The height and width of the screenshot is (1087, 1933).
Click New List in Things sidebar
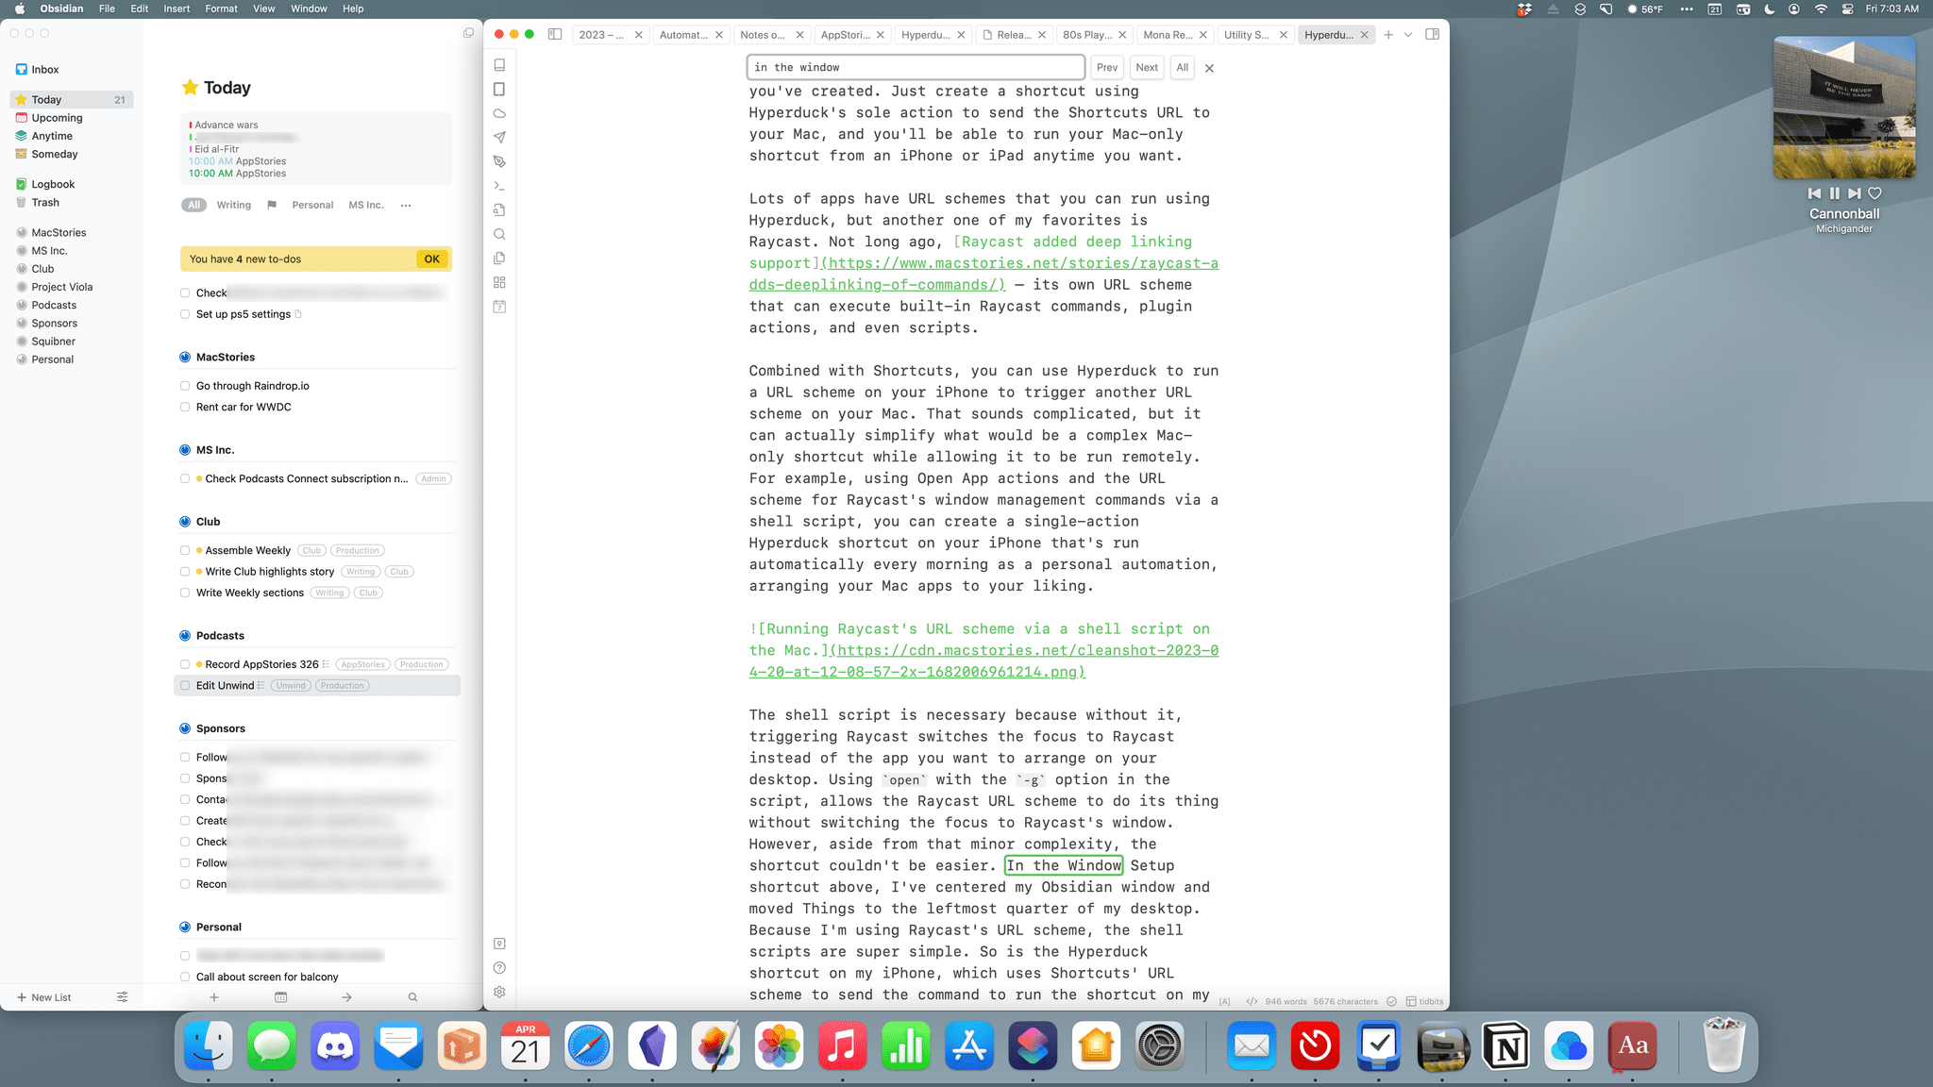[x=43, y=997]
